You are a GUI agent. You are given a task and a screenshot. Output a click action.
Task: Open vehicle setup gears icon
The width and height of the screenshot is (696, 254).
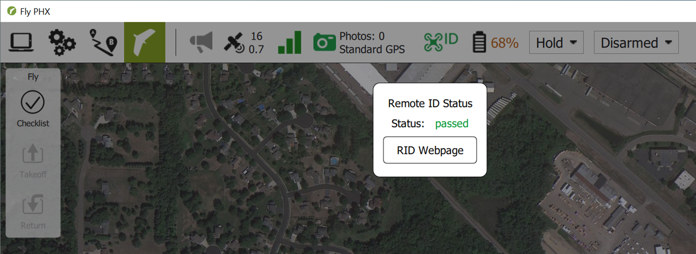pos(62,43)
